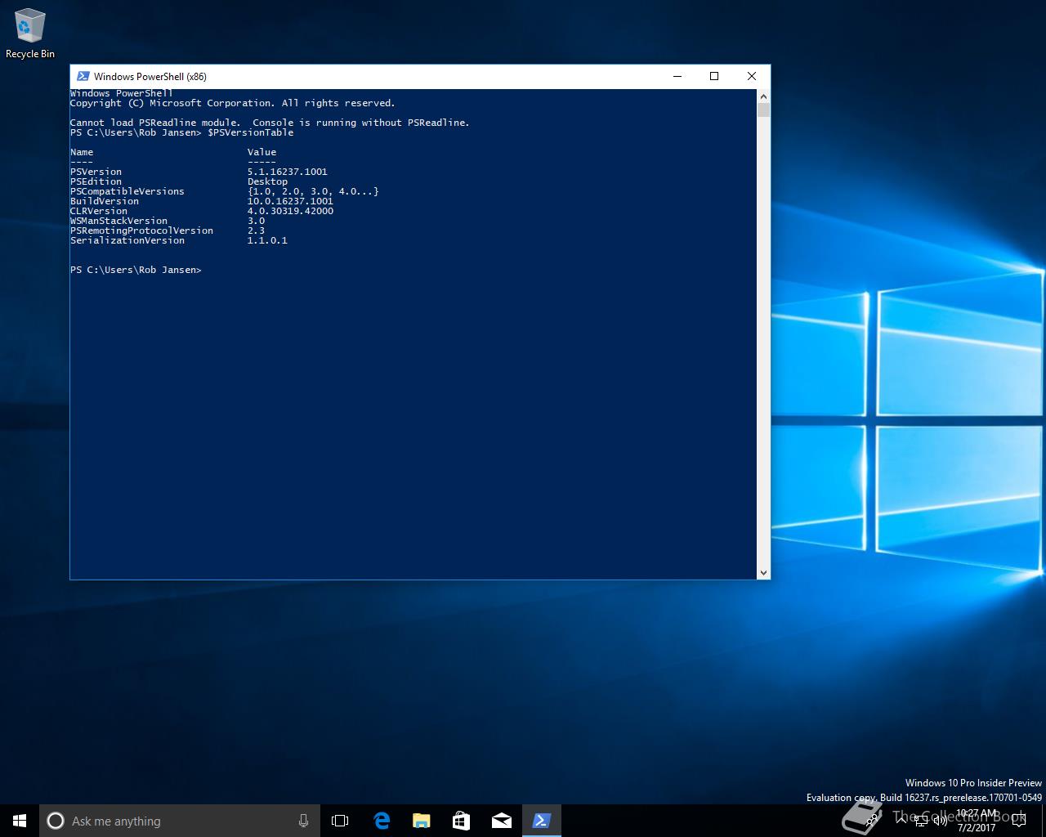
Task: Close the Windows PowerShell window
Action: [x=752, y=76]
